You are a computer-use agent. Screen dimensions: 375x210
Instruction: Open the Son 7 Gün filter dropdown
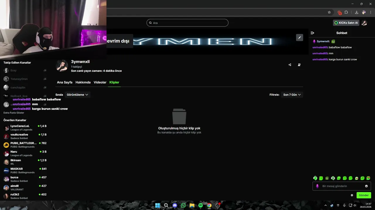[292, 94]
